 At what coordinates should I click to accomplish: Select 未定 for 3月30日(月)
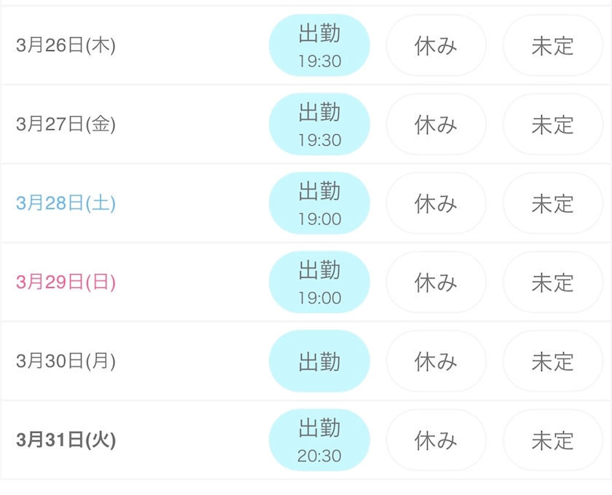coord(552,361)
